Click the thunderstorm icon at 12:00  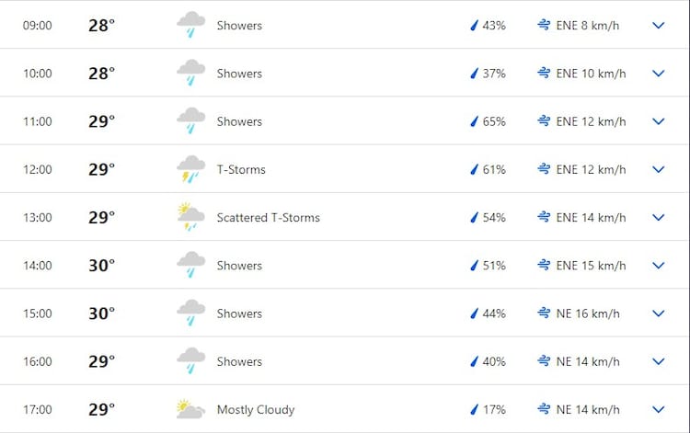tap(190, 169)
